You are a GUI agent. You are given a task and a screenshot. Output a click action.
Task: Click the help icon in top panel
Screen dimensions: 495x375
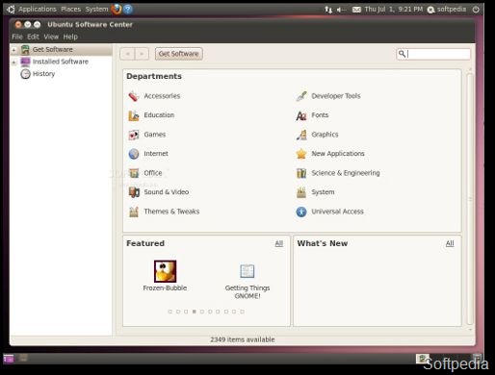[x=128, y=10]
